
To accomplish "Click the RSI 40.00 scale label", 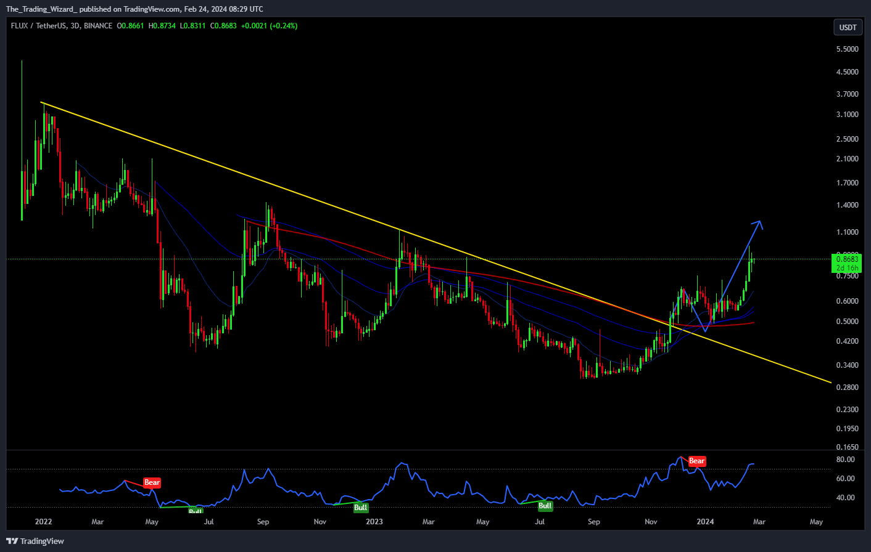I will pyautogui.click(x=845, y=498).
